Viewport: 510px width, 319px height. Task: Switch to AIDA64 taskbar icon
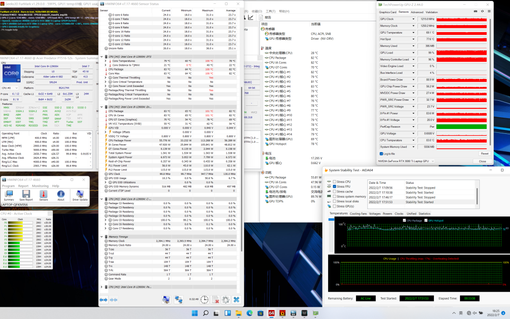[x=271, y=313]
